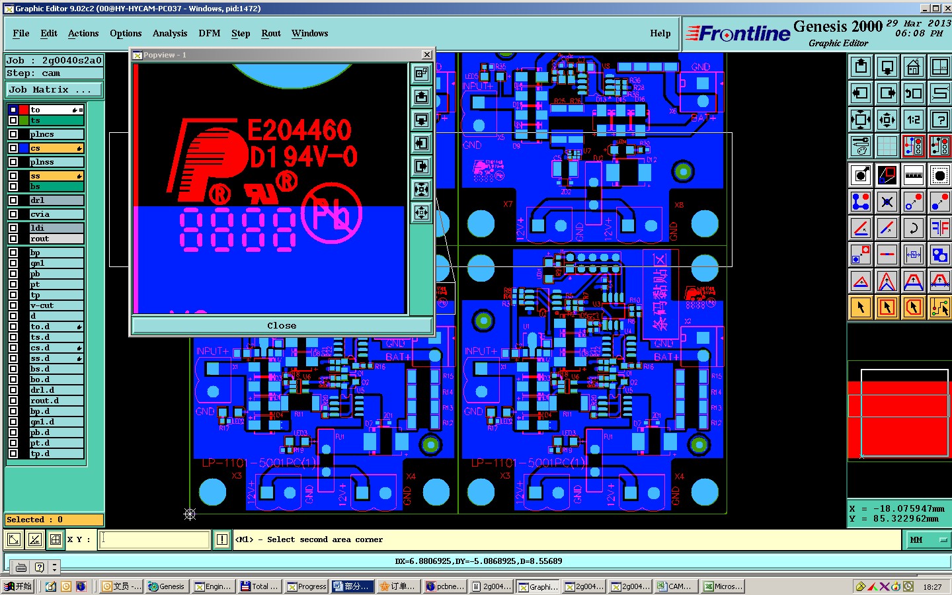Open the Edit menu

[x=49, y=33]
